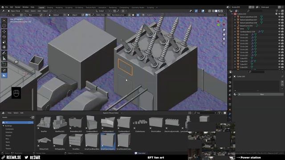This screenshot has height=160, width=285.
Task: Select wireframe viewport shading icon
Action: tap(213, 11)
